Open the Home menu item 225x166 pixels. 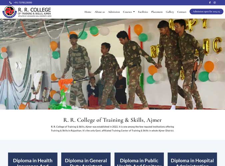coord(88,12)
